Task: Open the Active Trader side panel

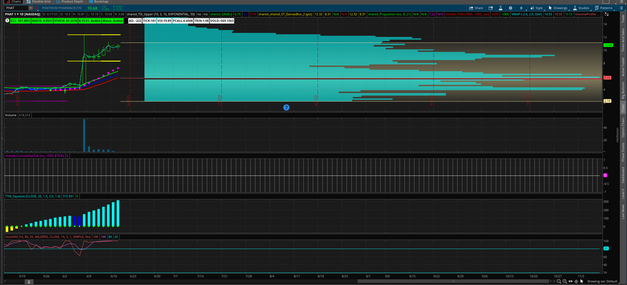Action: tap(623, 68)
